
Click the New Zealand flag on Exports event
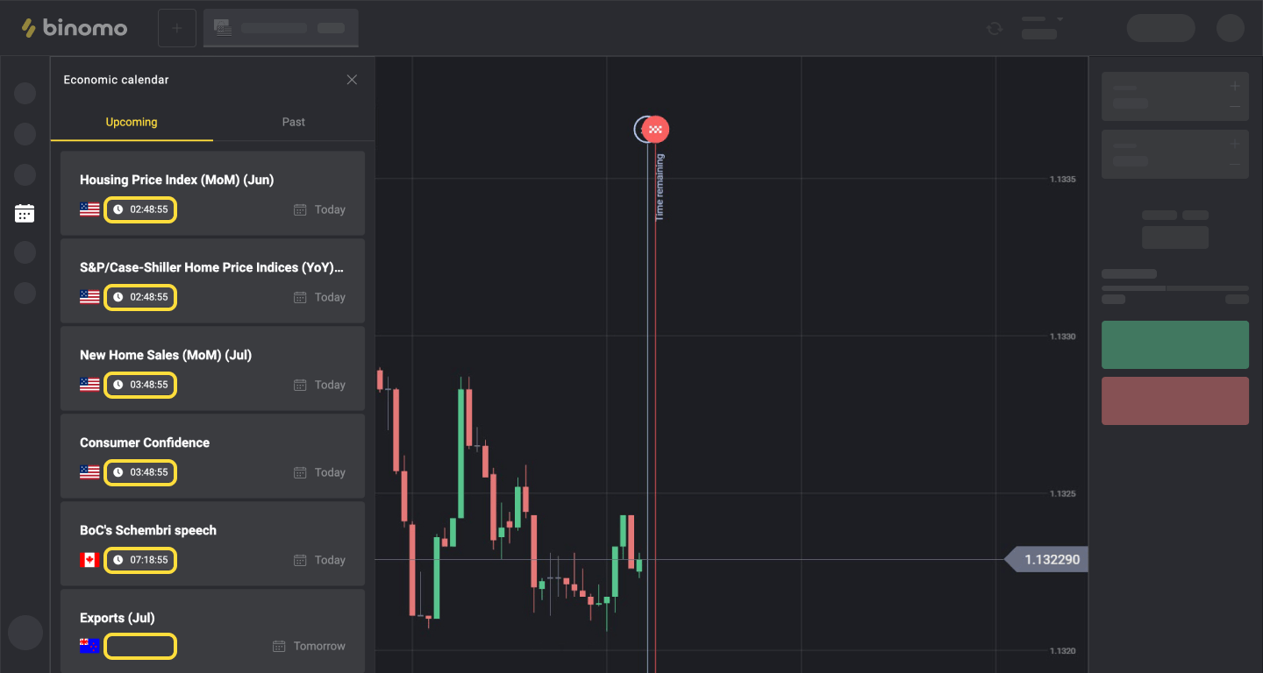click(89, 646)
